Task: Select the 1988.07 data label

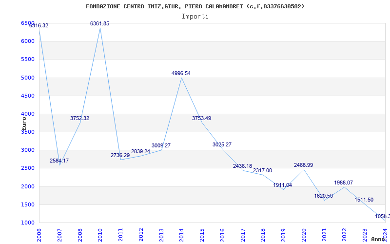Action: tap(344, 183)
